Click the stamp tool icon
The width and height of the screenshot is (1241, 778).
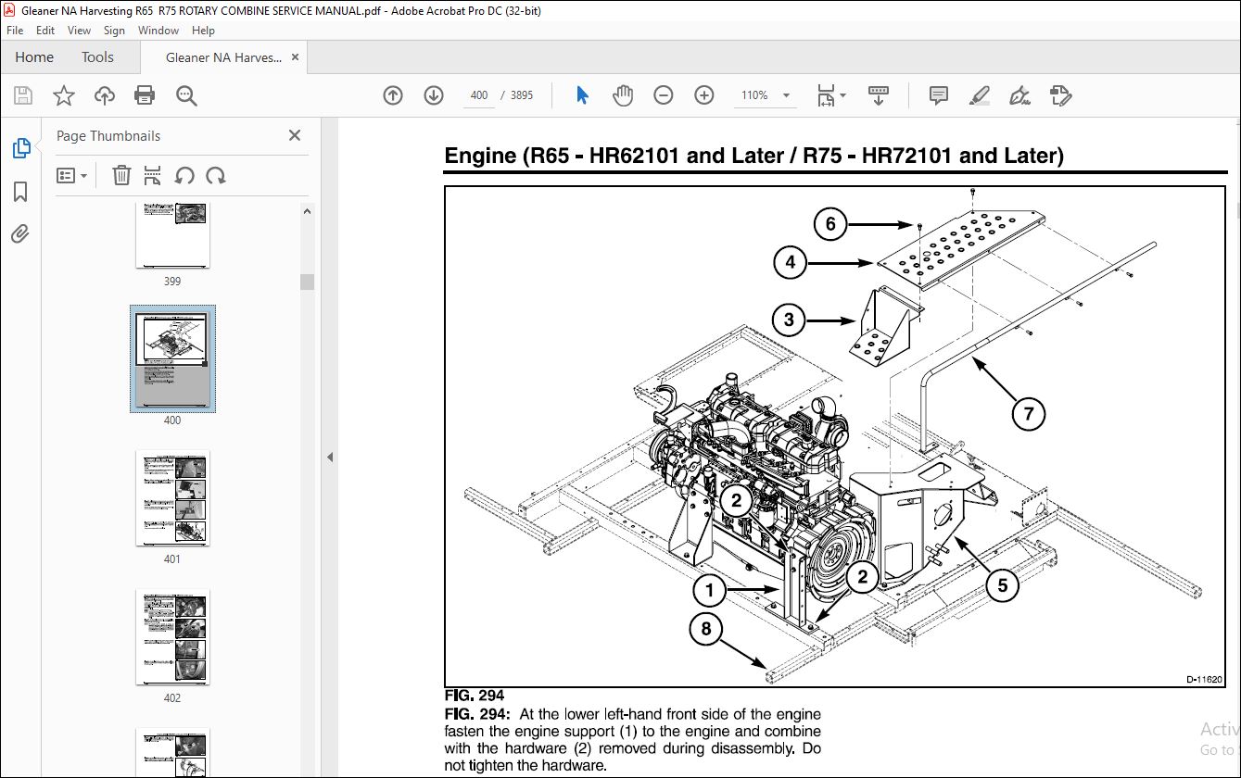coord(1061,95)
